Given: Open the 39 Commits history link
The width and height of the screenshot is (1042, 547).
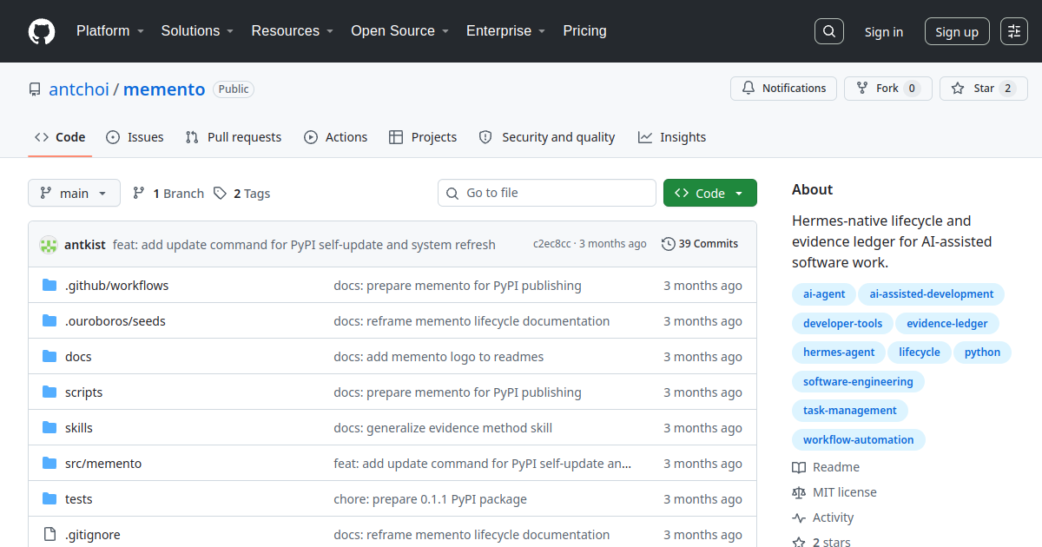Looking at the screenshot, I should 700,244.
